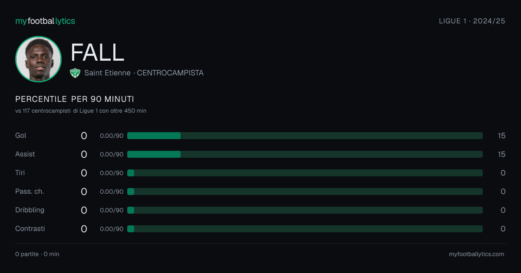Viewport: 521px width, 273px height.
Task: Select the Assist stat label
Action: 25,154
